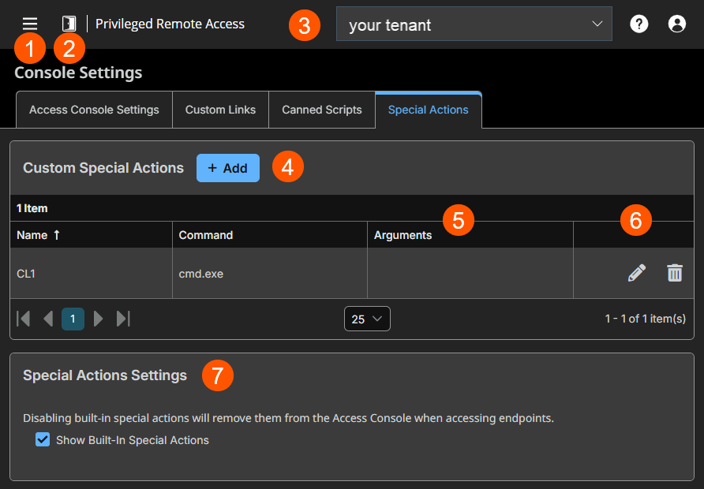Delete the CL1 special action with the trash icon
Screen dimensions: 704x489
(x=675, y=272)
